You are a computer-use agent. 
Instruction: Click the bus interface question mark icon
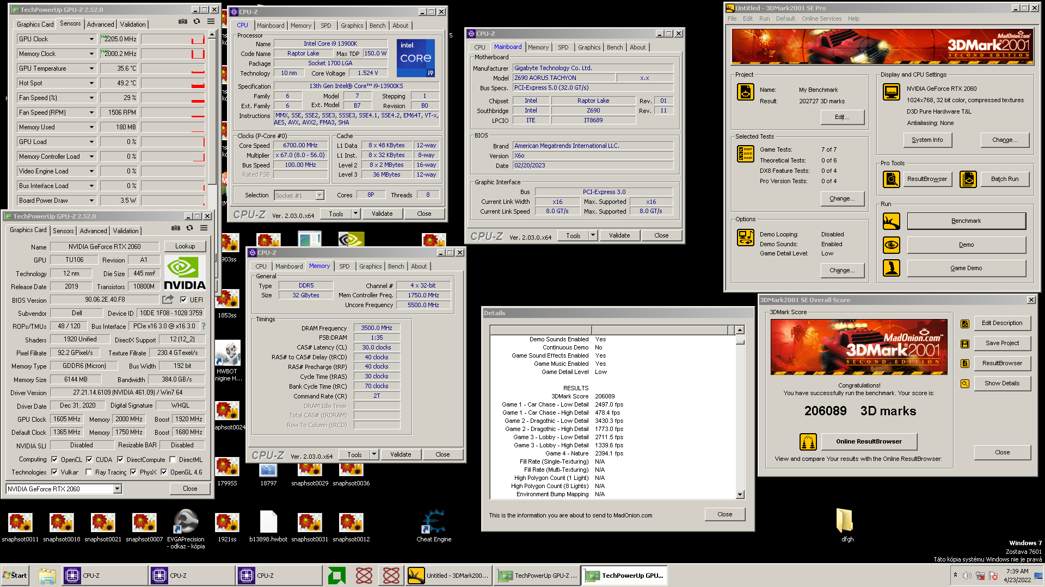pyautogui.click(x=204, y=326)
